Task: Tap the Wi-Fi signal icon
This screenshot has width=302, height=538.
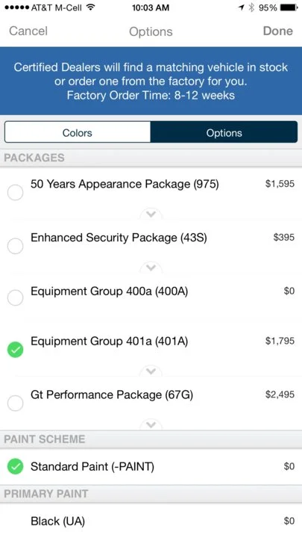Action: (90, 7)
